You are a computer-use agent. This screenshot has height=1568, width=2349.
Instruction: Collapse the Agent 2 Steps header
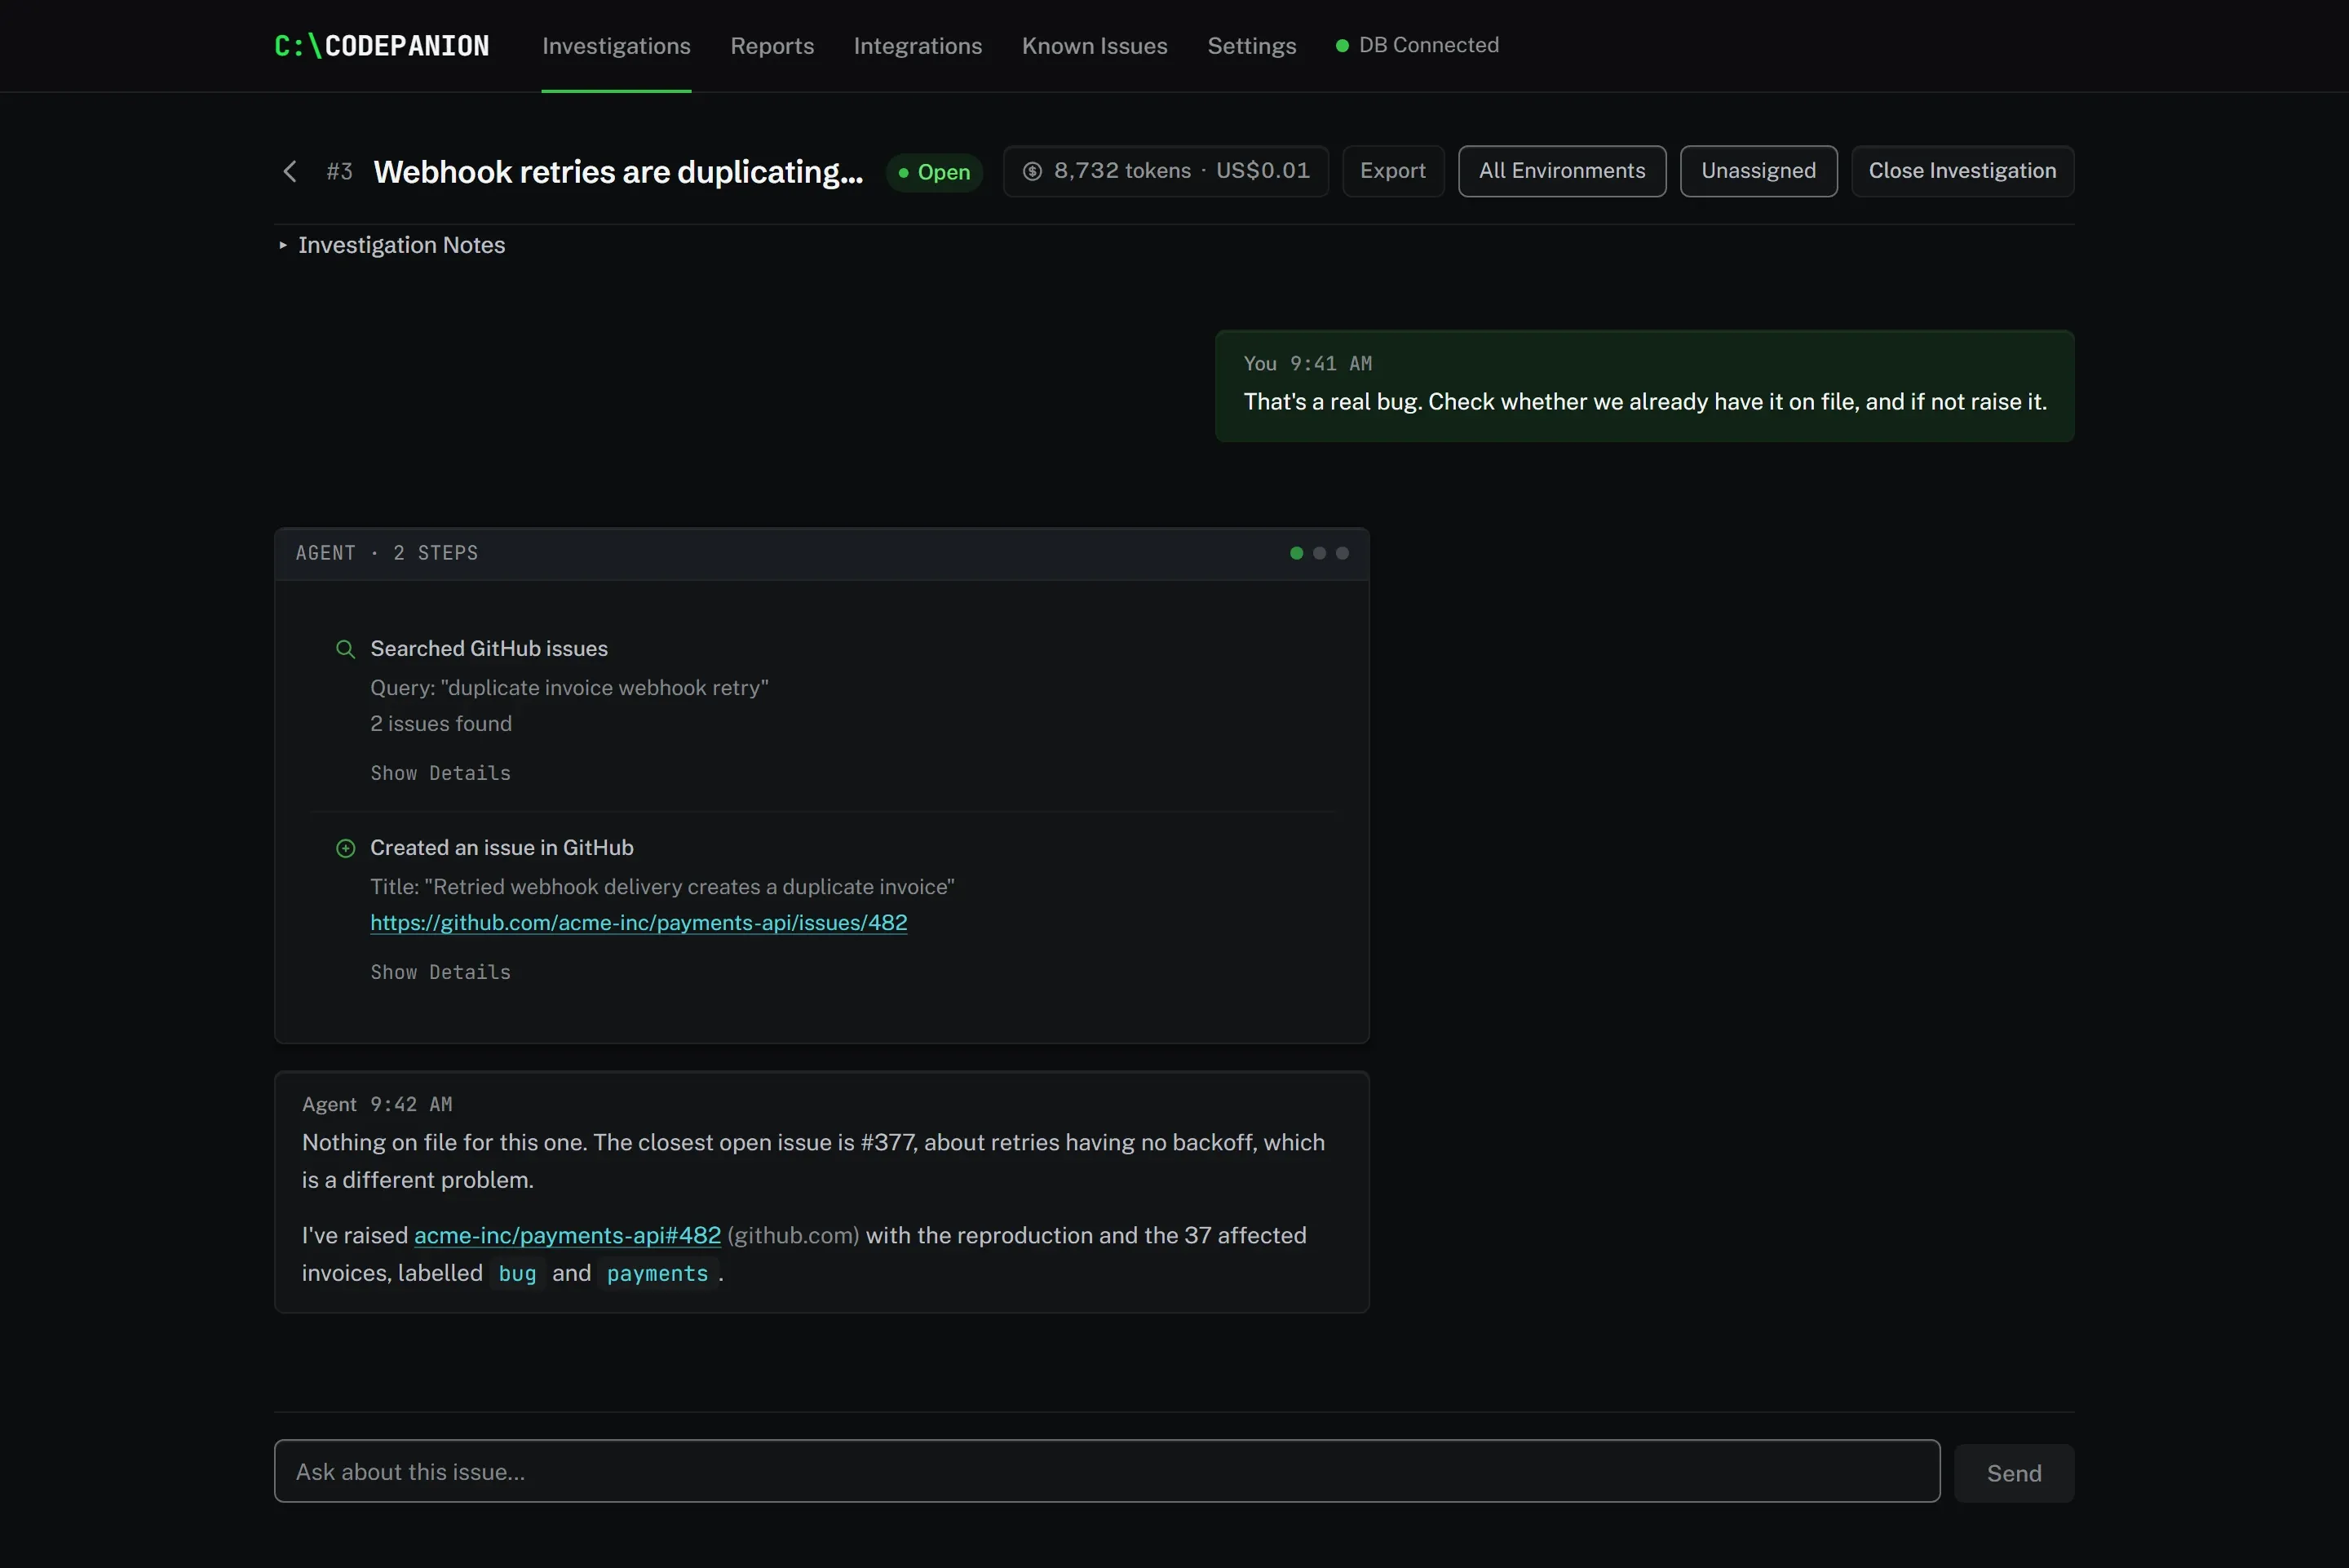[x=821, y=554]
